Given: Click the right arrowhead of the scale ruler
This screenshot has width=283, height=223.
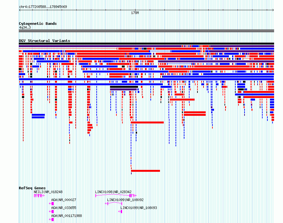Looking at the screenshot, I should pyautogui.click(x=273, y=10).
